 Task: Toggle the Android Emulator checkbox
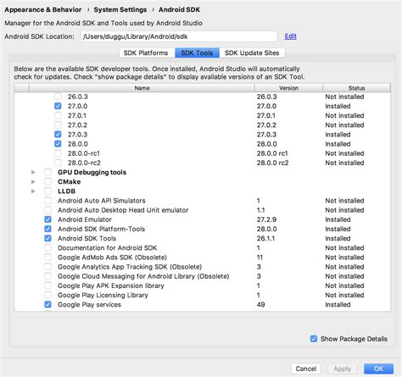pos(47,219)
